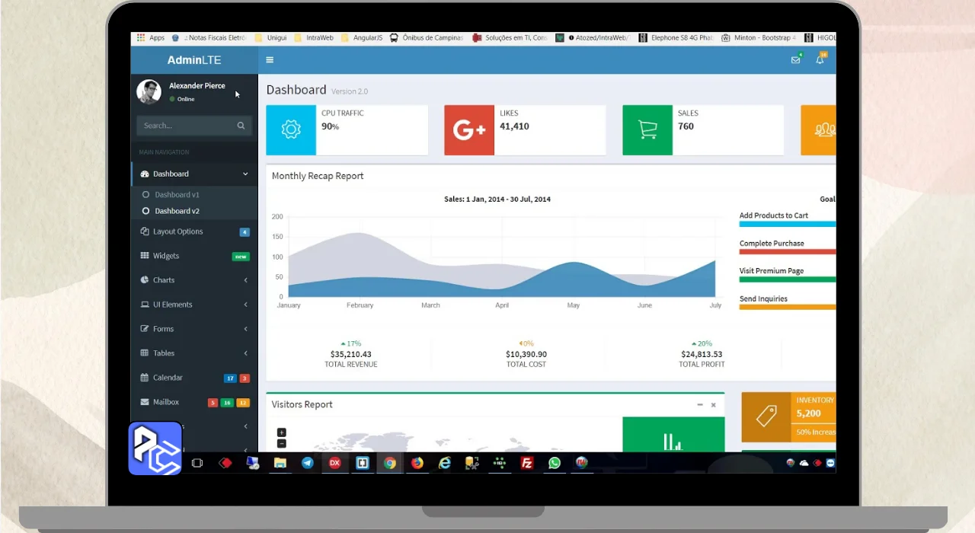Click the Send Inquiries progress bar
The width and height of the screenshot is (975, 533).
[788, 308]
